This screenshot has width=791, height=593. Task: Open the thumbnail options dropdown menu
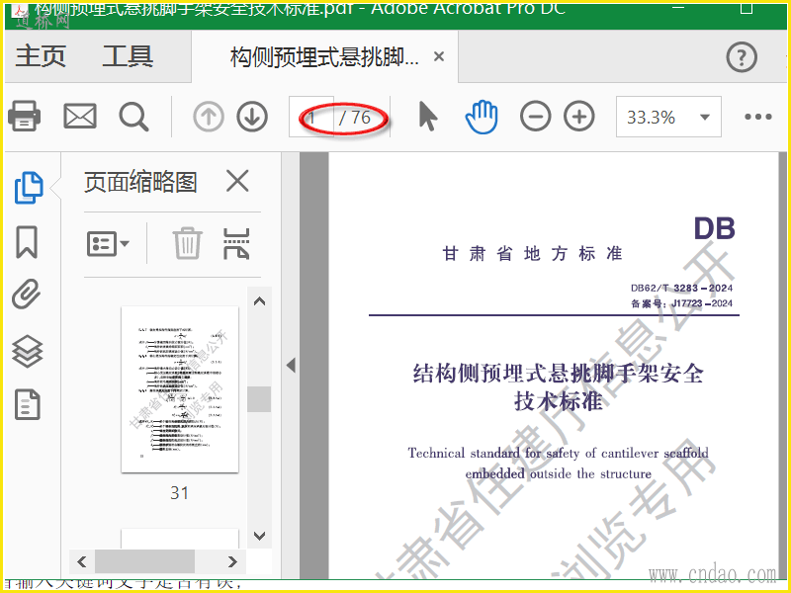pyautogui.click(x=108, y=244)
